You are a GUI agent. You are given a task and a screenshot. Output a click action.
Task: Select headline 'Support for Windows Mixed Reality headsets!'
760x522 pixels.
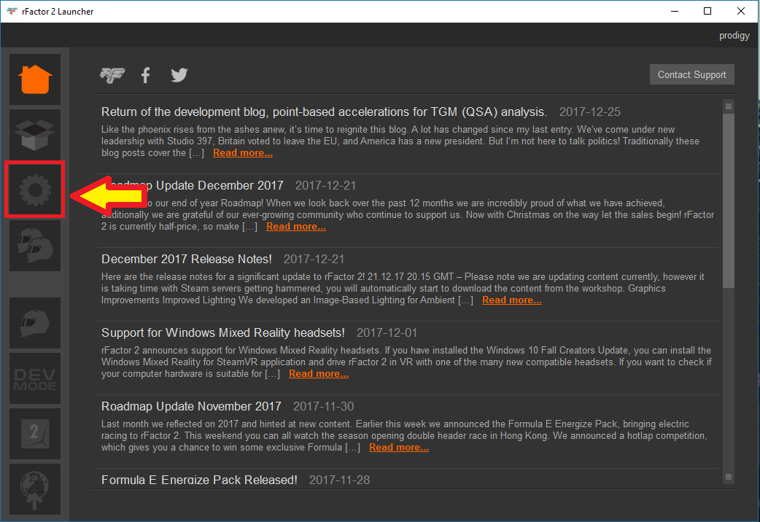[223, 333]
